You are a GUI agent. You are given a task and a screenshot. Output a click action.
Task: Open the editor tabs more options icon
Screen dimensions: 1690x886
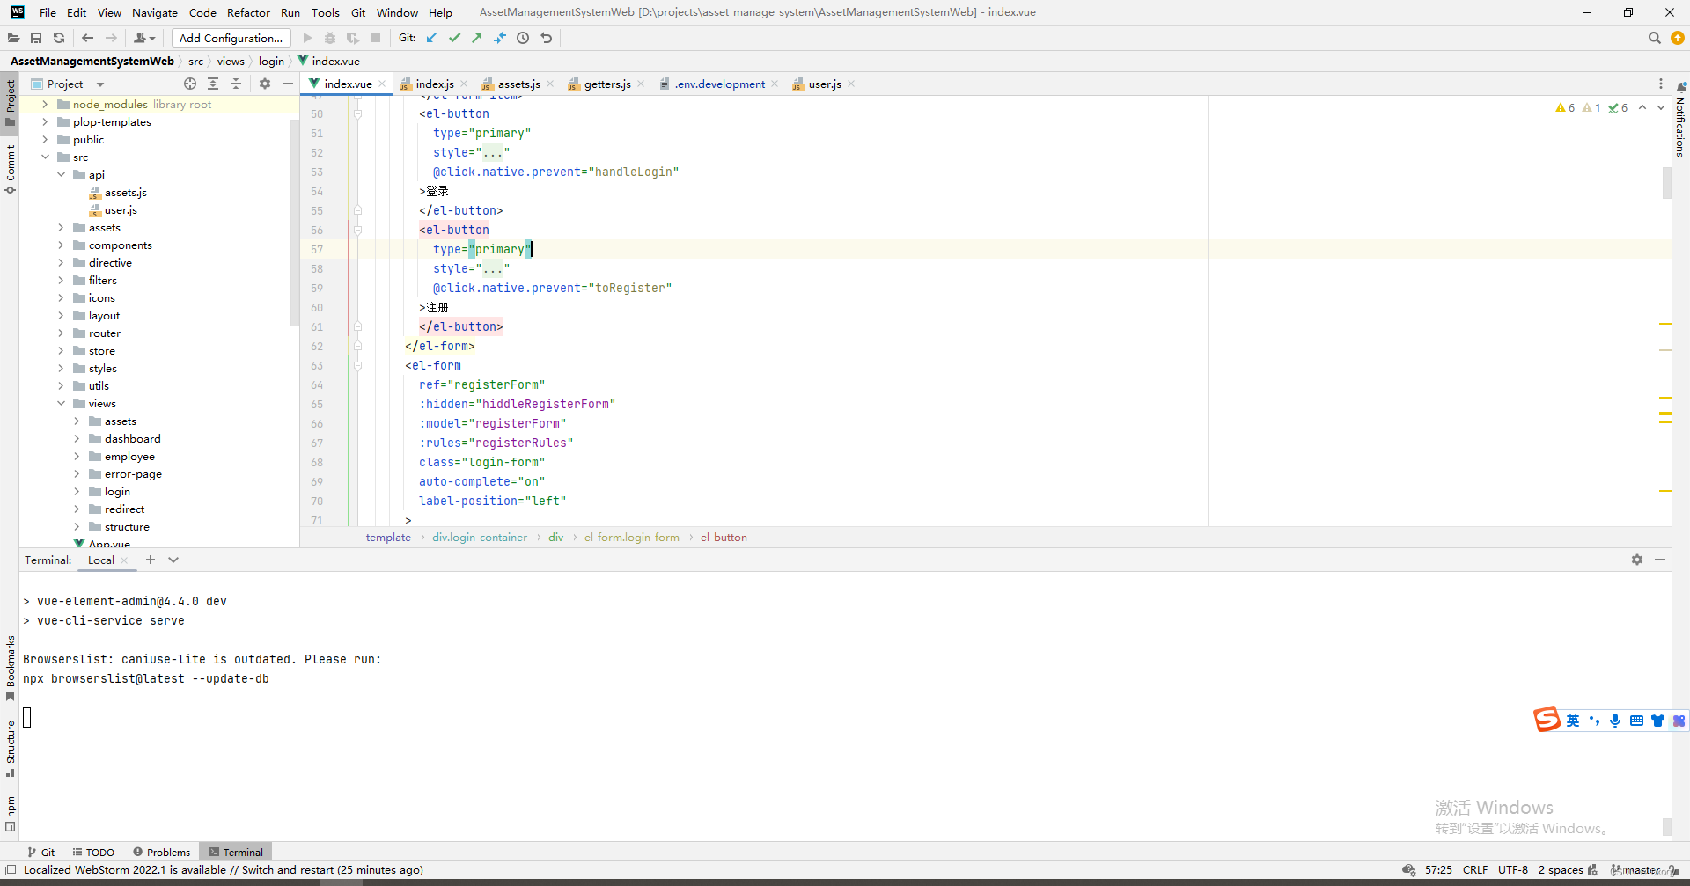point(1661,84)
